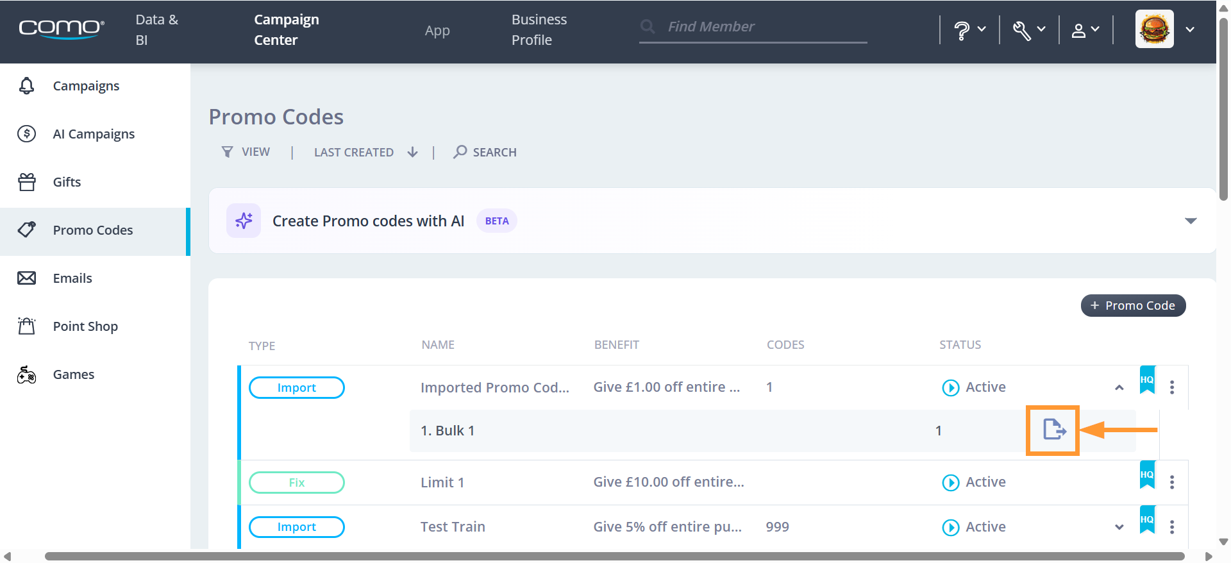This screenshot has height=563, width=1231.
Task: Click HQ bookmark on Imported Promo Cod row
Action: [x=1147, y=380]
